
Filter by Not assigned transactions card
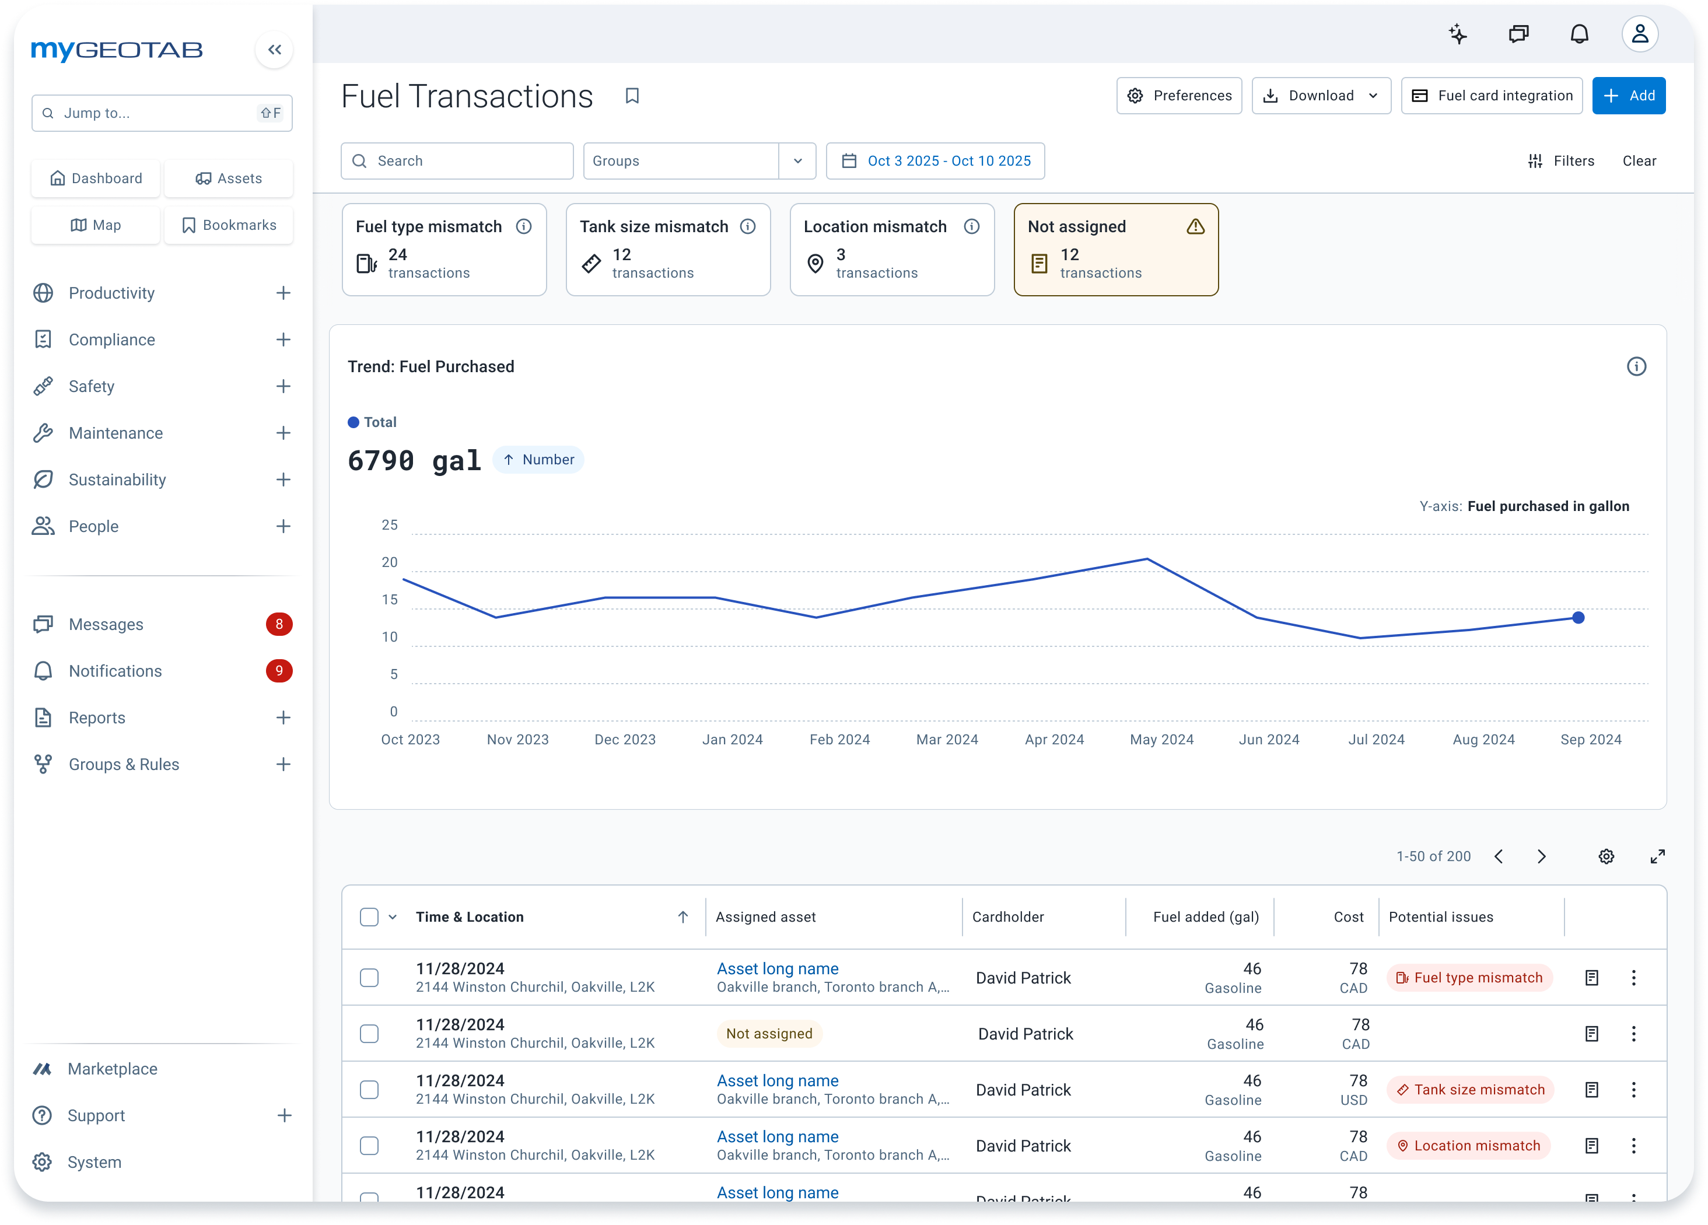[1116, 250]
